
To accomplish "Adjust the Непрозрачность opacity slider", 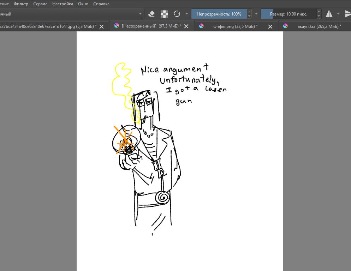I will click(219, 14).
